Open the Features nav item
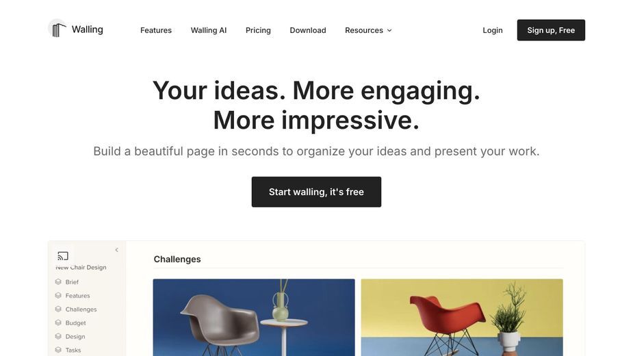This screenshot has width=633, height=356. coord(156,30)
